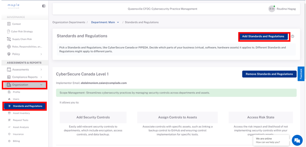Image resolution: width=306 pixels, height=147 pixels.
Task: Expand the Assessments submenu chevron
Action: (41, 69)
